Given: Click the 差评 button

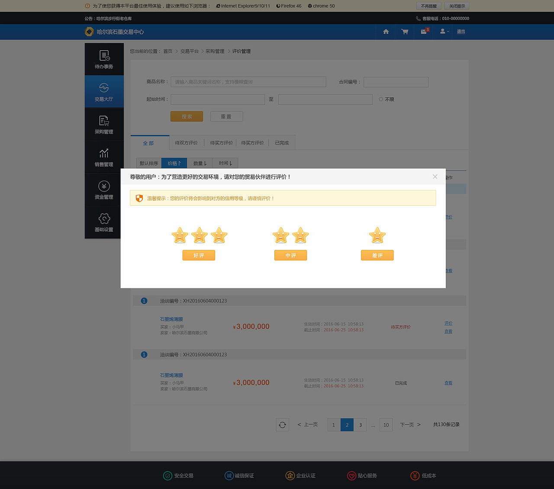Looking at the screenshot, I should coord(377,255).
